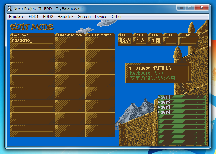Select user1 in the green list
The height and width of the screenshot is (154, 216).
tap(182, 97)
